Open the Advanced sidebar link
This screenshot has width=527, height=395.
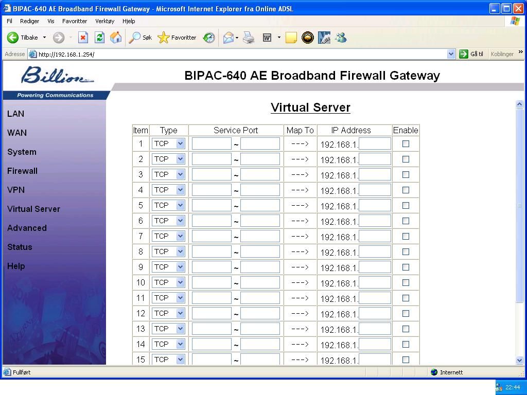tap(27, 228)
